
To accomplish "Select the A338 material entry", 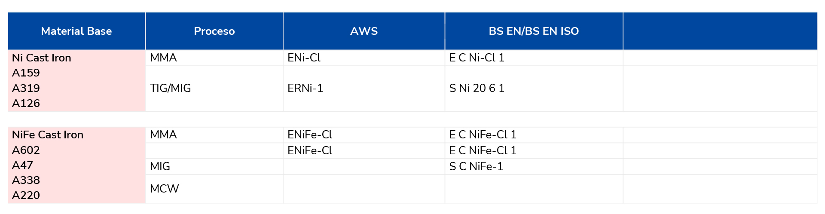I will (26, 180).
